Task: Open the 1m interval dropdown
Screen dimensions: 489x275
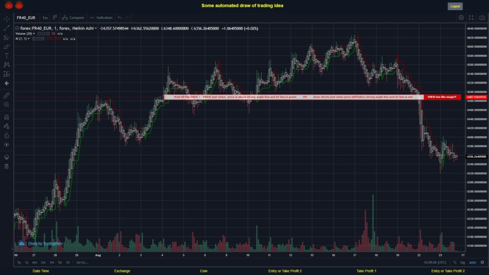Action: [45, 18]
